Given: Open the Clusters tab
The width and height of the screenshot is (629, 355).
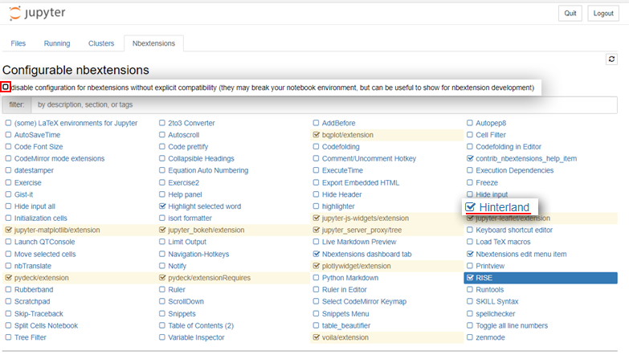Looking at the screenshot, I should pos(101,43).
